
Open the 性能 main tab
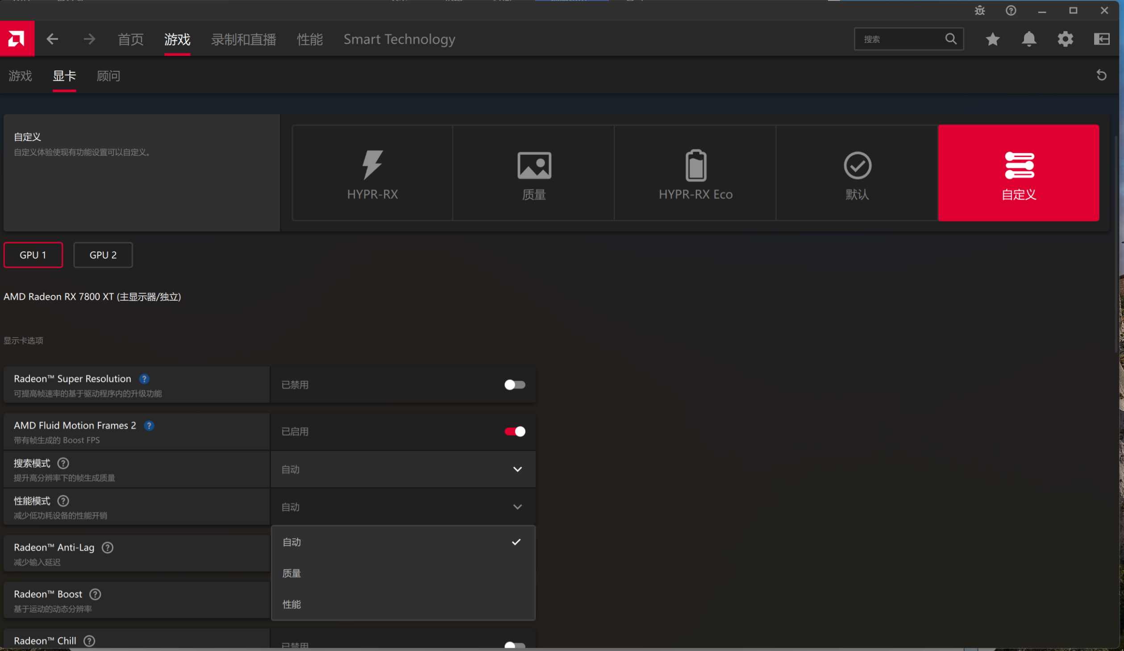(310, 39)
